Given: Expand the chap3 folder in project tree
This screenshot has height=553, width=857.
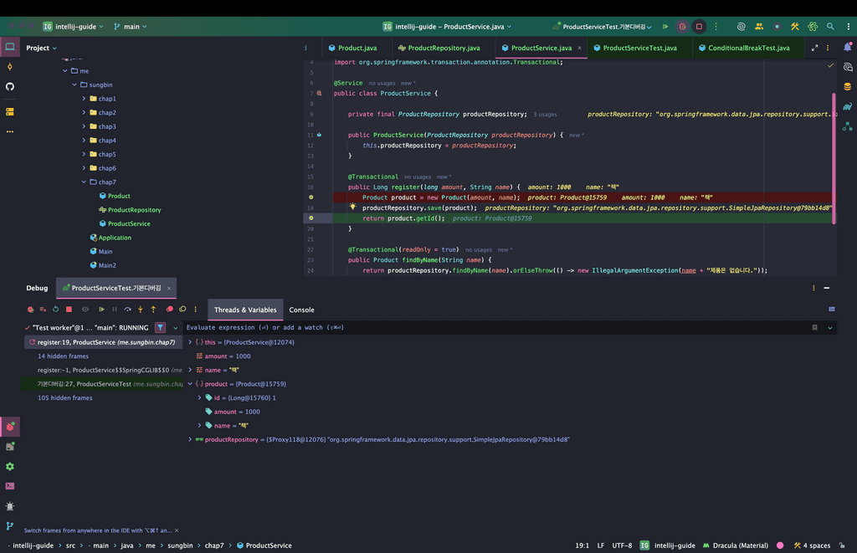Looking at the screenshot, I should point(84,126).
